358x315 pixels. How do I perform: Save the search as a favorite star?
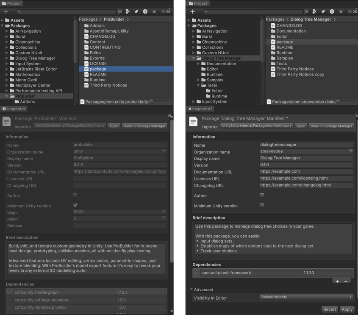click(154, 11)
